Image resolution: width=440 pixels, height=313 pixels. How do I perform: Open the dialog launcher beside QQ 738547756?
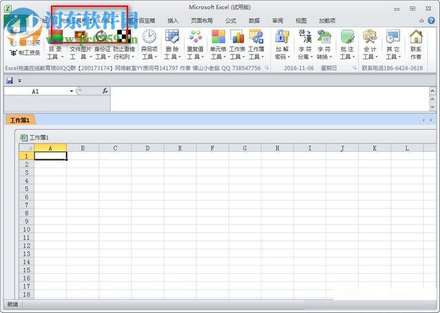click(267, 68)
